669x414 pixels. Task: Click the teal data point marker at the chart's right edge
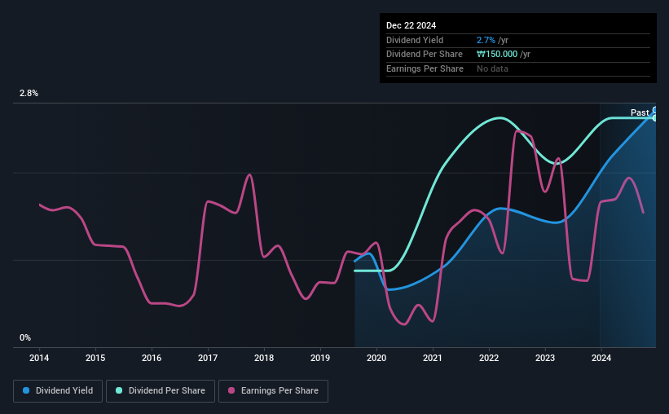pyautogui.click(x=655, y=118)
